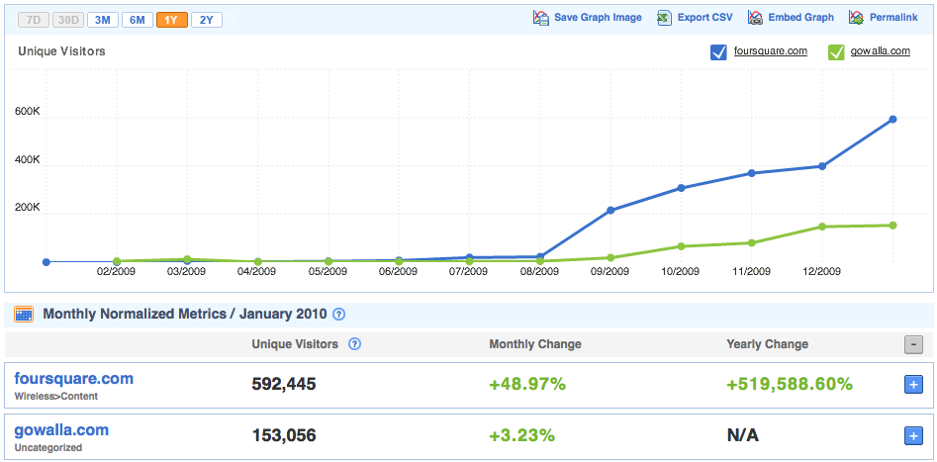Click the Permalink link text
Image resolution: width=937 pixels, height=462 pixels.
click(893, 18)
